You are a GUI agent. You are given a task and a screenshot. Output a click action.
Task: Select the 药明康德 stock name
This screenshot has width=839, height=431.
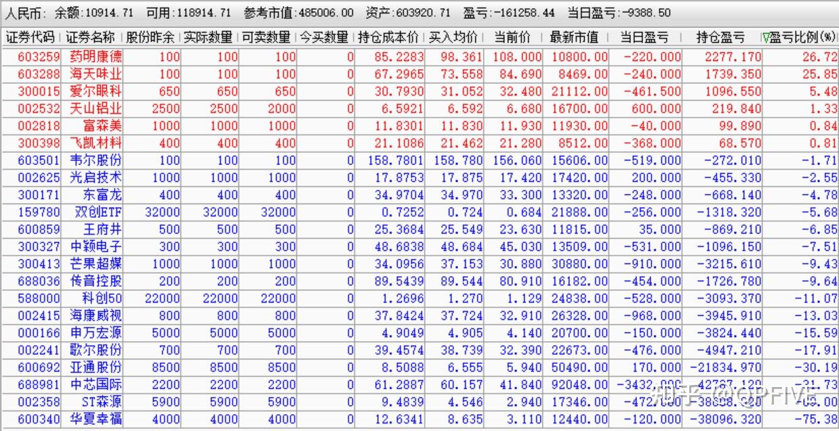(96, 57)
